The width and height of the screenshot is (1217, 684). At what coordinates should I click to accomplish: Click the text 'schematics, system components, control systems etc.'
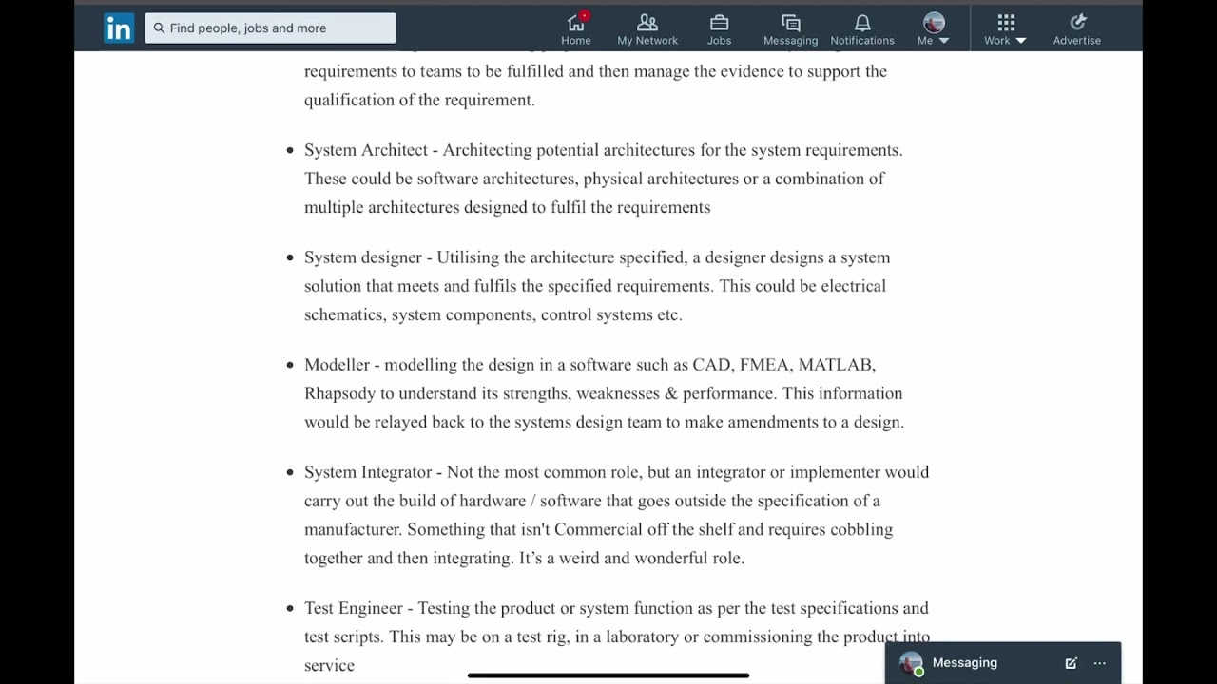pyautogui.click(x=493, y=314)
